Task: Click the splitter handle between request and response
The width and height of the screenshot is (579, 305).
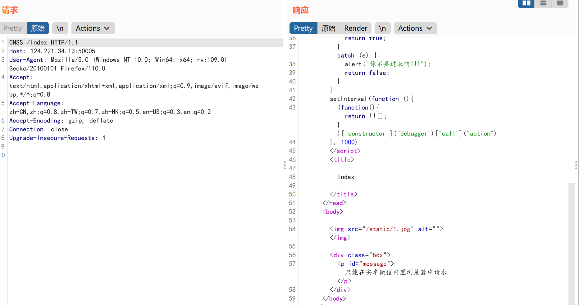Action: 285,165
